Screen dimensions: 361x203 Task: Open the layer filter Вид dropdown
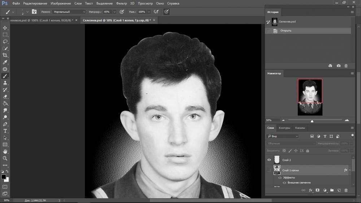click(x=282, y=136)
